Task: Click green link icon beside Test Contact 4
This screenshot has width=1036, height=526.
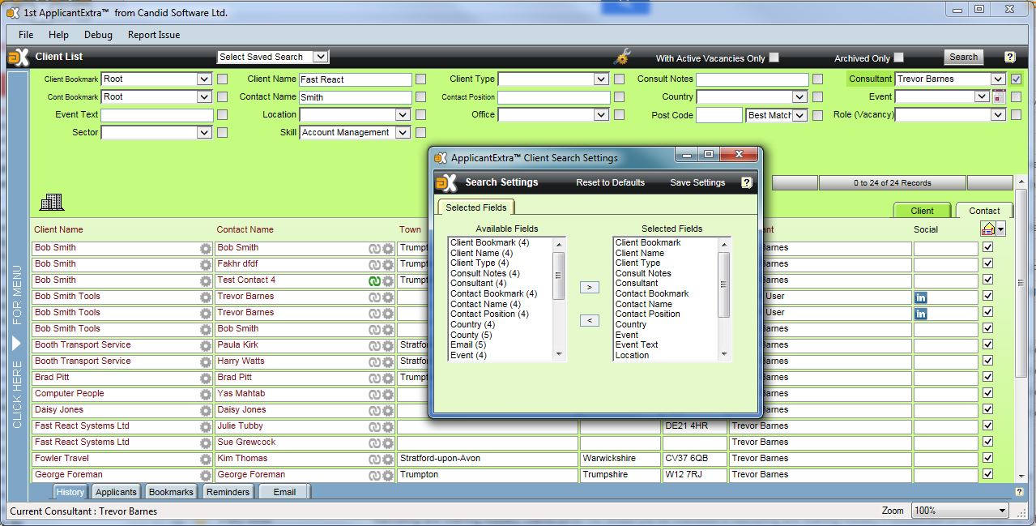Action: (x=375, y=280)
